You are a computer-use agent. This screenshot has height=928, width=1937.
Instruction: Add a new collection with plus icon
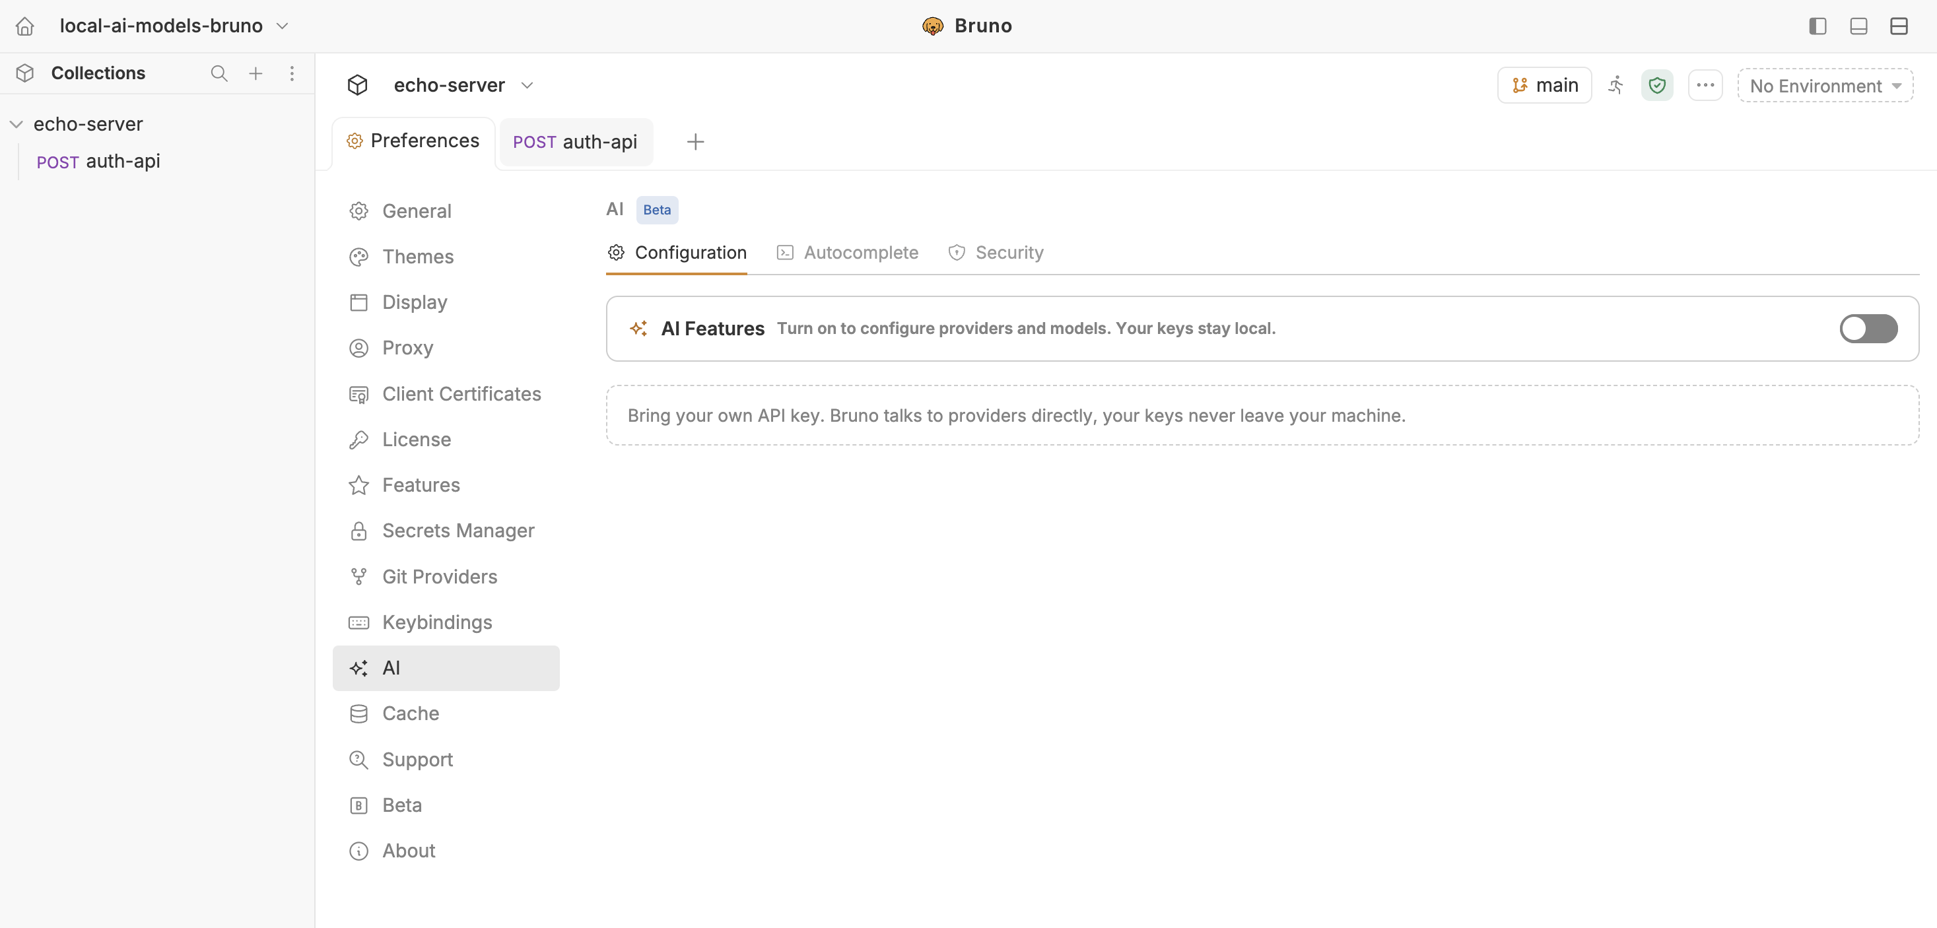pos(255,73)
